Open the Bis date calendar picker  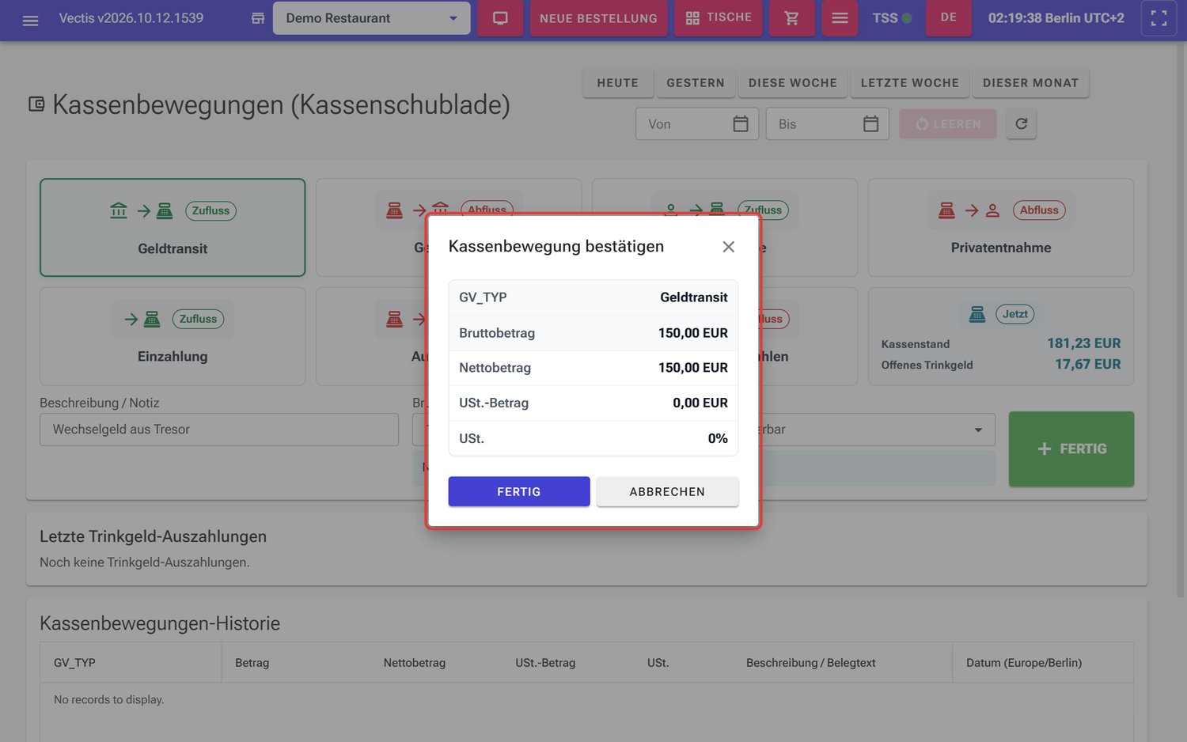870,124
